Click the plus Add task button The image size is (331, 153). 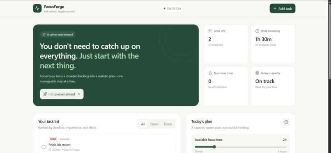283,9
